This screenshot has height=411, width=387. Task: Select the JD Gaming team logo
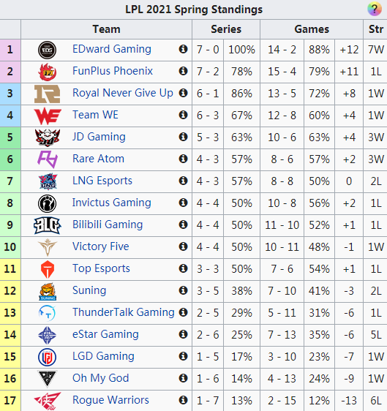48,137
